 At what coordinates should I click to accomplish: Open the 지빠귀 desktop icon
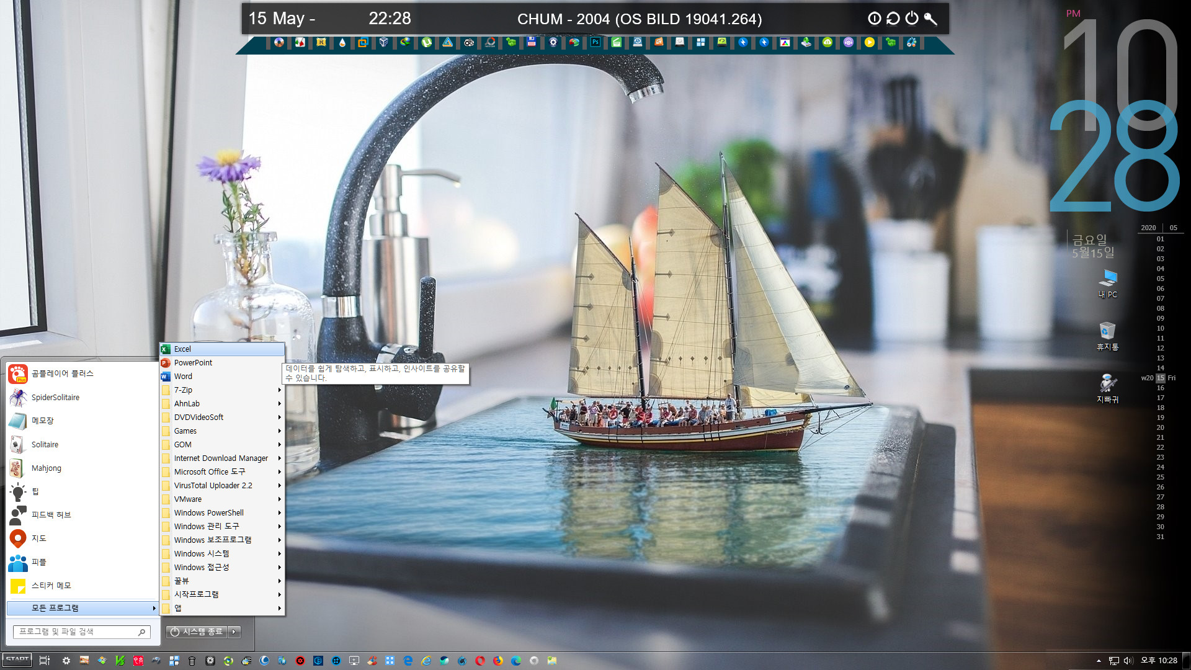point(1107,389)
